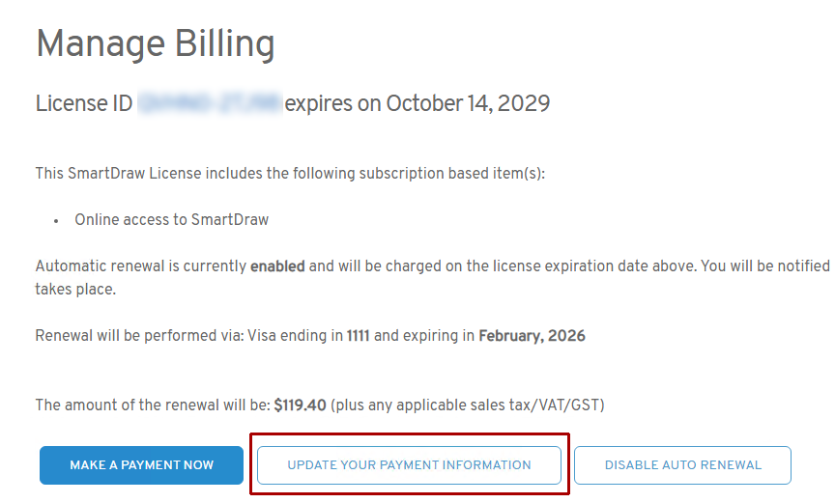Click the bullet point before Online access
This screenshot has height=503, width=835.
coord(57,220)
